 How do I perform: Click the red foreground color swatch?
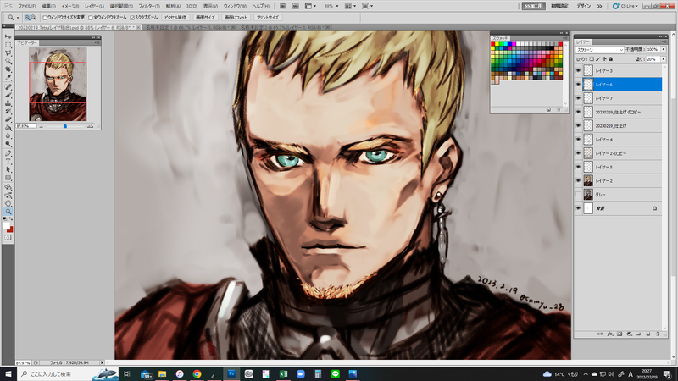pos(10,229)
